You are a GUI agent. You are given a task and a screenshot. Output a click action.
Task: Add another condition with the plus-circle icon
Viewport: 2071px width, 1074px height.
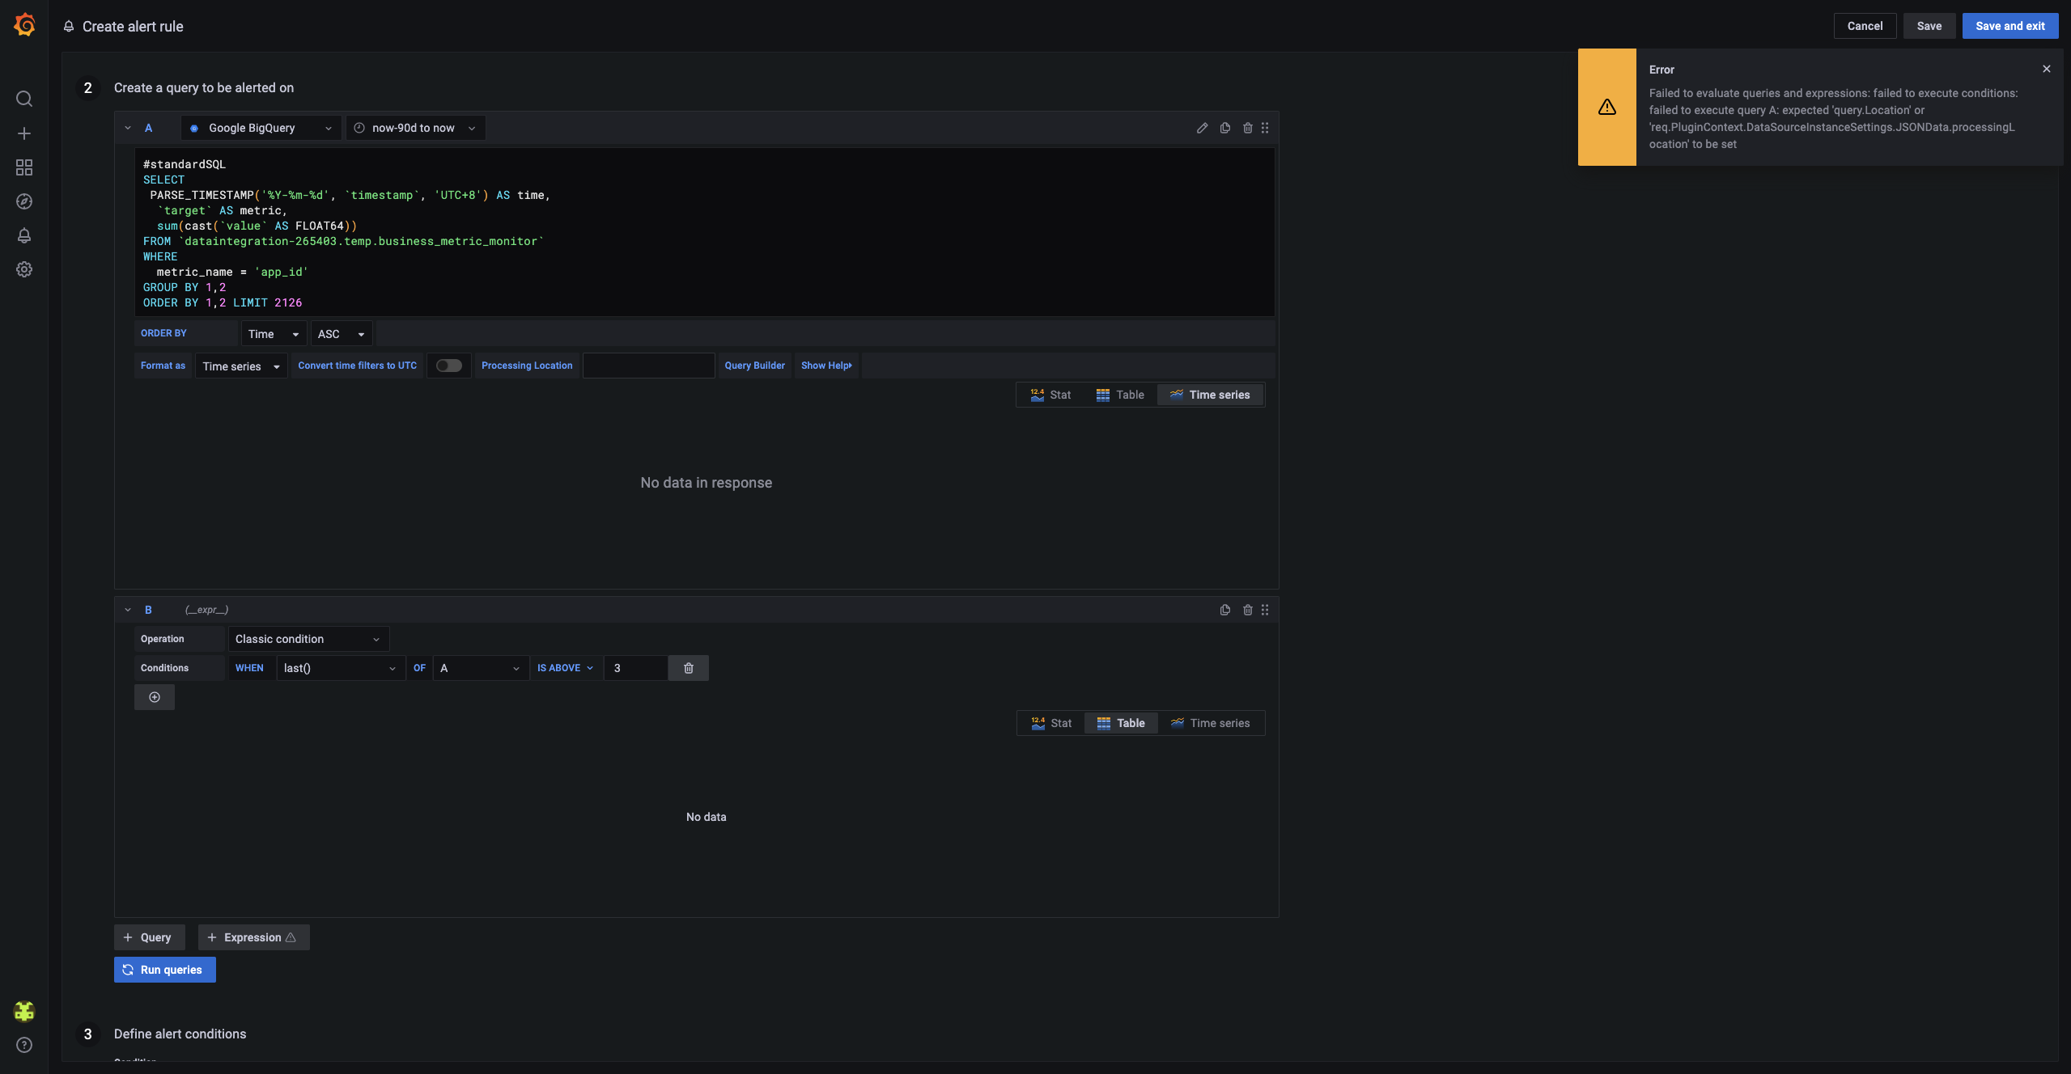click(154, 696)
